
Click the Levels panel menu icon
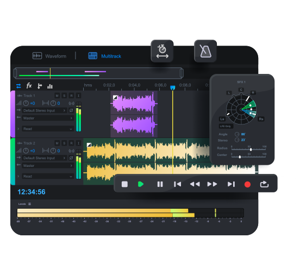click(30, 204)
